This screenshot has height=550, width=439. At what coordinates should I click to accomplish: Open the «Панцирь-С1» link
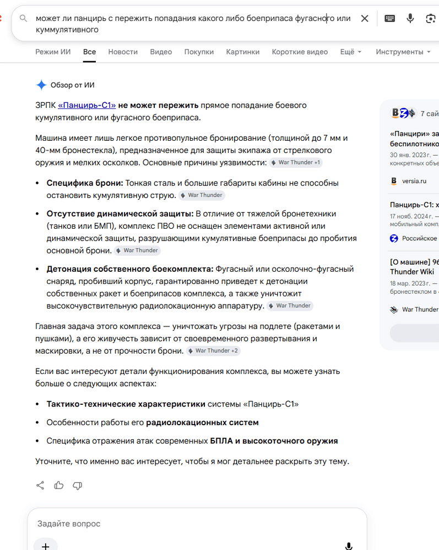coord(86,105)
